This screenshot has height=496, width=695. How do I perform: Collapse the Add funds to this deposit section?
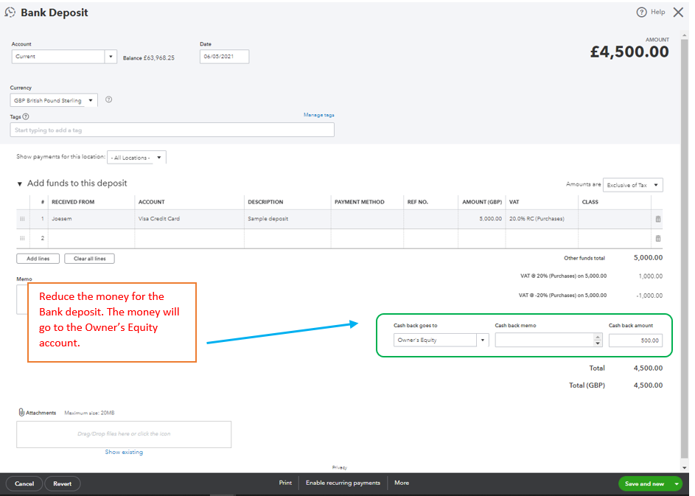point(19,184)
